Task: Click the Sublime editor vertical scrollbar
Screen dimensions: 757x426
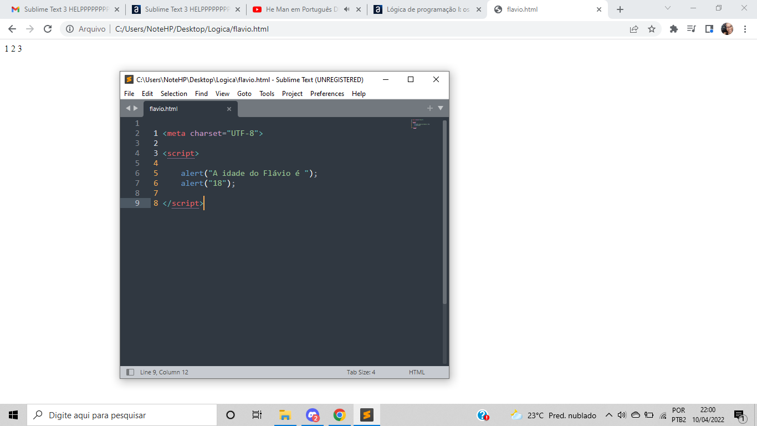Action: tap(444, 212)
